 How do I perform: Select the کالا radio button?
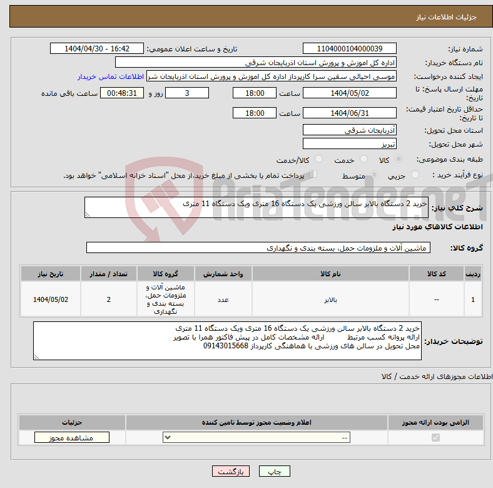coord(399,159)
